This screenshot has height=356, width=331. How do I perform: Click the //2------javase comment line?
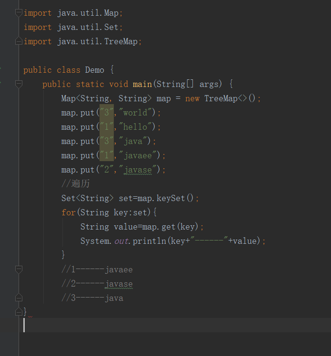[x=97, y=284]
